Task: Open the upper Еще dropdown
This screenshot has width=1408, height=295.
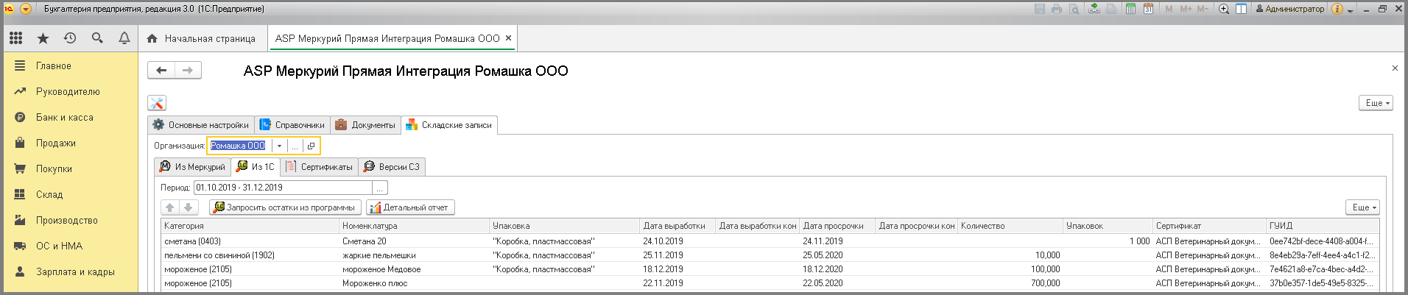Action: [1376, 103]
